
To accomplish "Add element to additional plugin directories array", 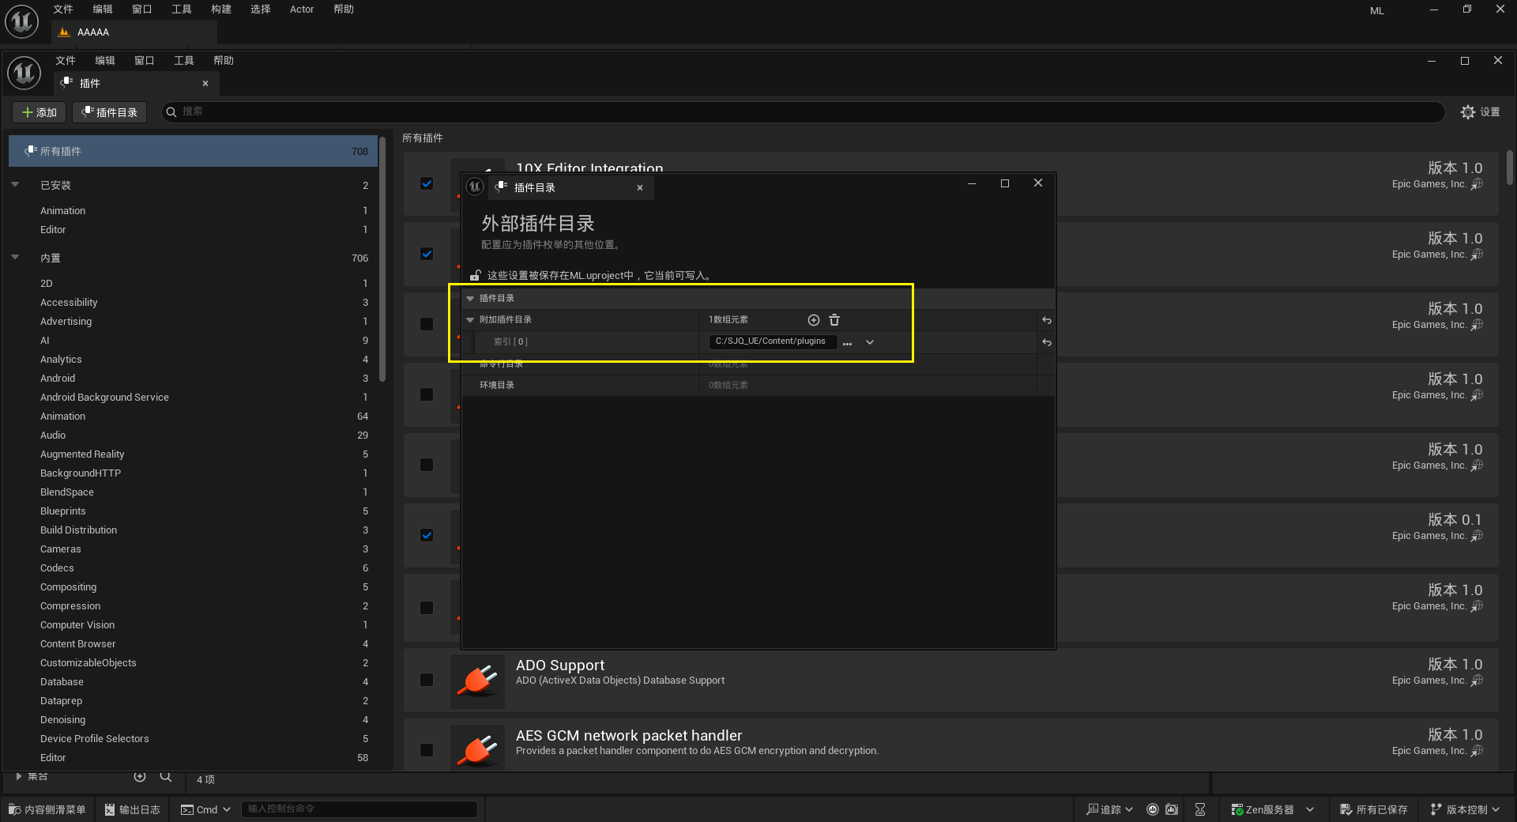I will (813, 320).
